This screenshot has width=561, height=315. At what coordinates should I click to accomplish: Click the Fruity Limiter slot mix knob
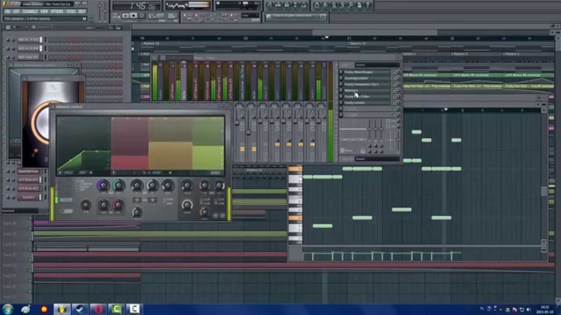tap(398, 103)
